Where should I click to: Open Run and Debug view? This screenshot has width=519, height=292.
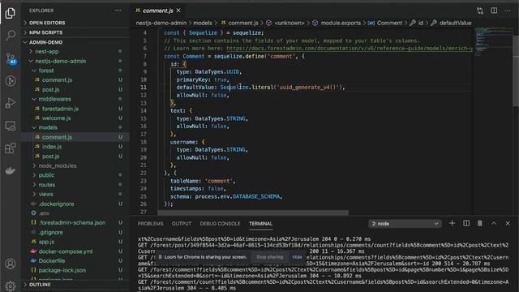pyautogui.click(x=11, y=103)
